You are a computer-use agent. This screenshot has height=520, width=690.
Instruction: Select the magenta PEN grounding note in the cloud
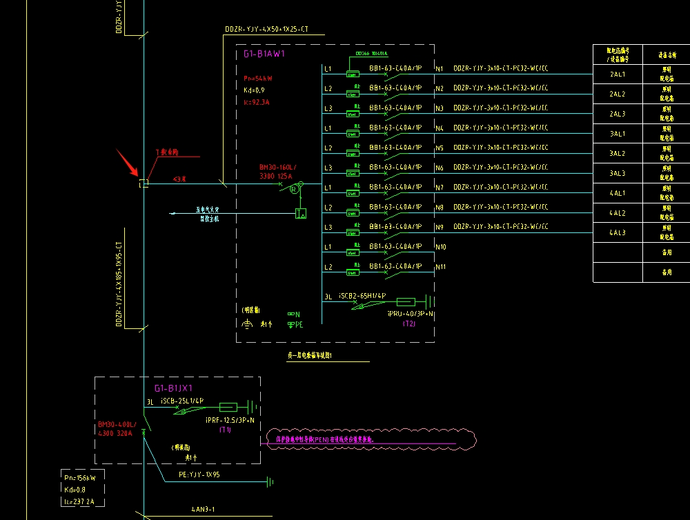(x=325, y=439)
